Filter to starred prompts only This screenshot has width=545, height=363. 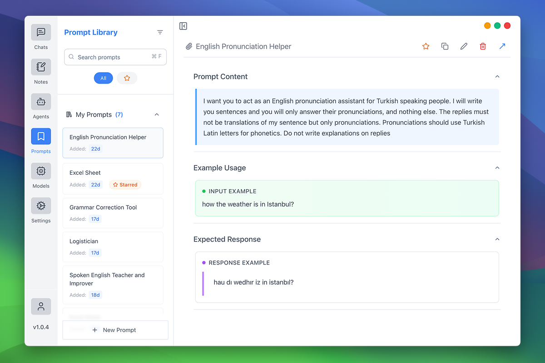coord(127,78)
